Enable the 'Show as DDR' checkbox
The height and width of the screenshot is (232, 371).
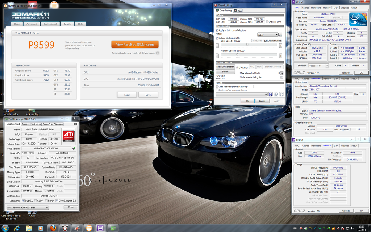click(x=267, y=22)
